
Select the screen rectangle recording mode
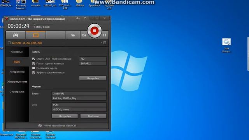[x=36, y=35]
